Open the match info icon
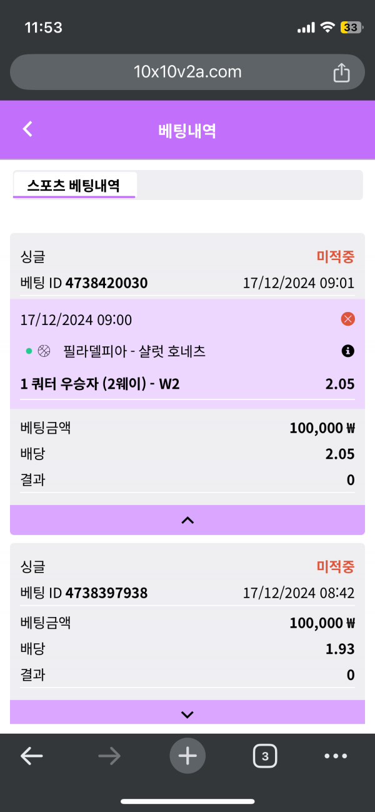The height and width of the screenshot is (812, 375). (348, 351)
